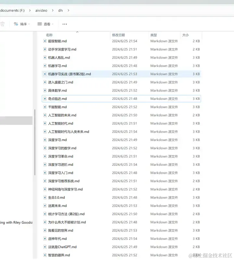Select the highlighted navigation pane item
Screen dimensions: 234x260
pyautogui.click(x=16, y=120)
